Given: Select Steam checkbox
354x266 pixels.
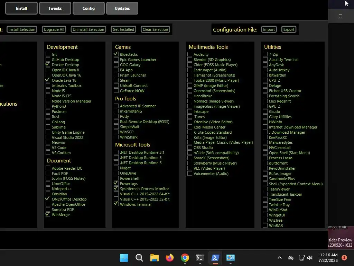Looking at the screenshot, I should pyautogui.click(x=116, y=80).
